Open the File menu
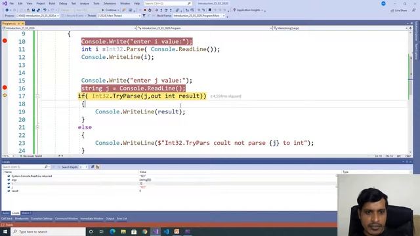Image resolution: width=420 pixels, height=236 pixels. coord(12,3)
